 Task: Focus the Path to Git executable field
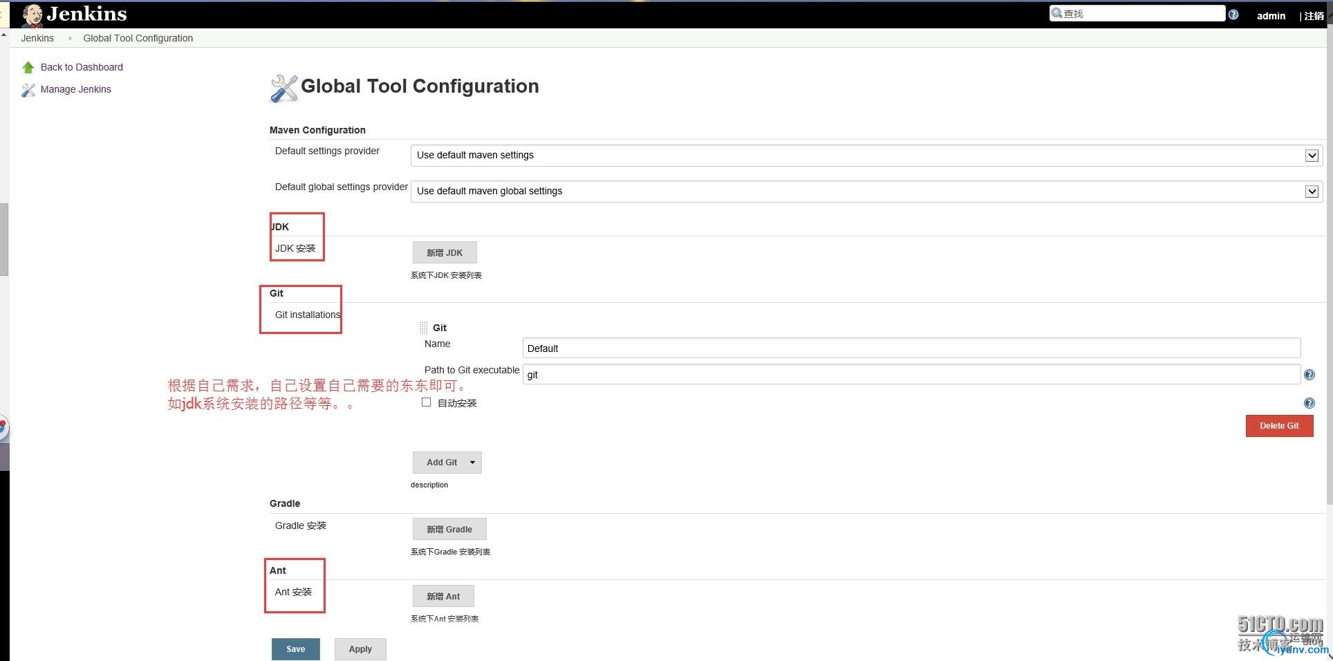tap(911, 374)
